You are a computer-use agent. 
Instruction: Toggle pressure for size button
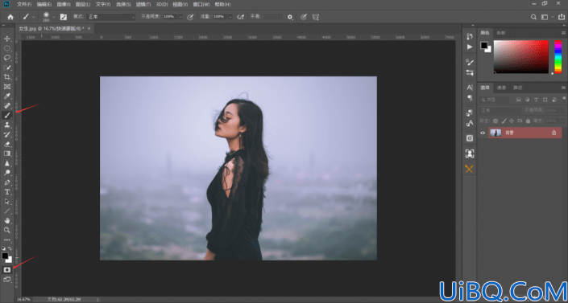point(304,17)
